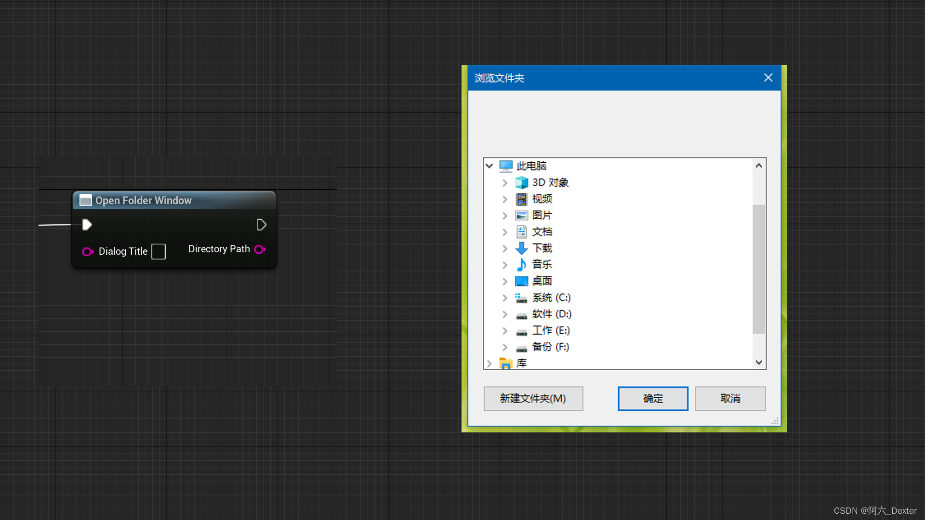925x520 pixels.
Task: Click the 文档 documents folder icon
Action: pyautogui.click(x=521, y=232)
